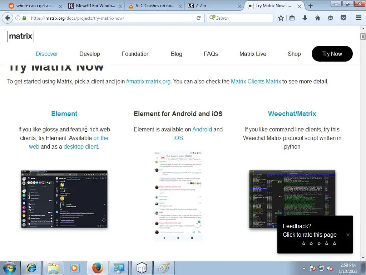Click in the browser Search field

(x=240, y=18)
